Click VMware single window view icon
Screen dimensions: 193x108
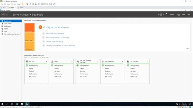[x=42, y=4]
